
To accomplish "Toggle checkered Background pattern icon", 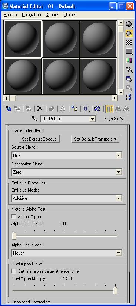I will (129, 42).
